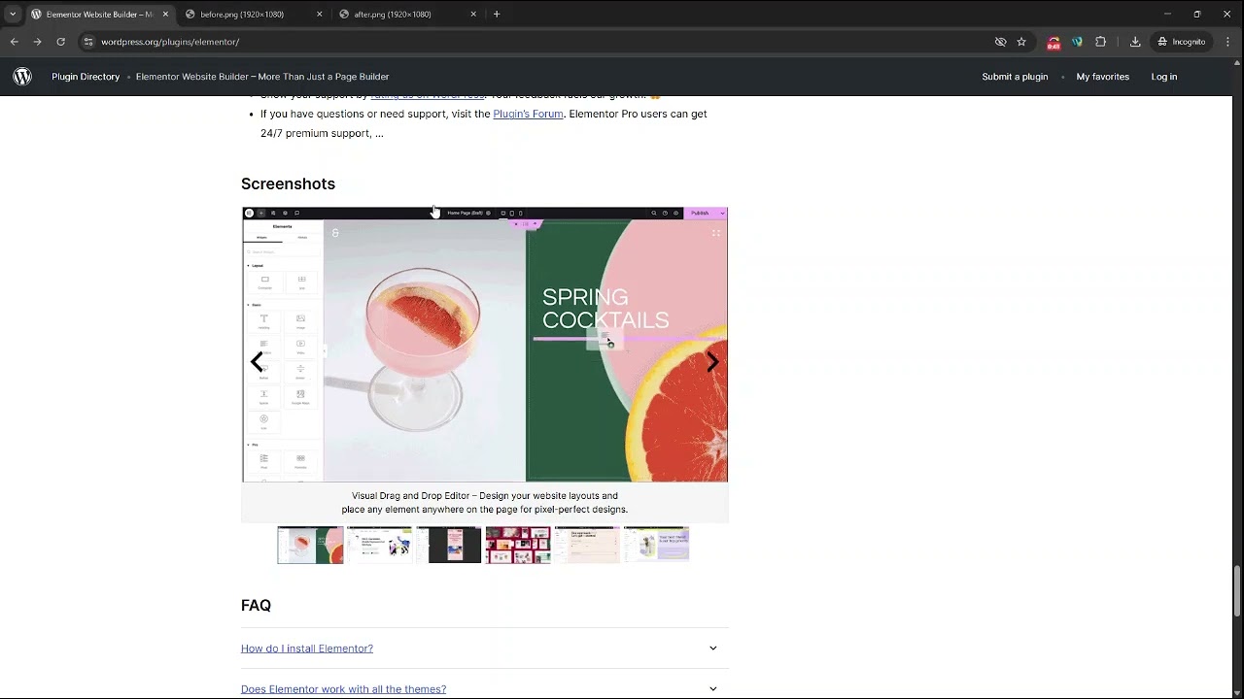Image resolution: width=1244 pixels, height=699 pixels.
Task: Show next screenshot with right arrow
Action: point(712,362)
